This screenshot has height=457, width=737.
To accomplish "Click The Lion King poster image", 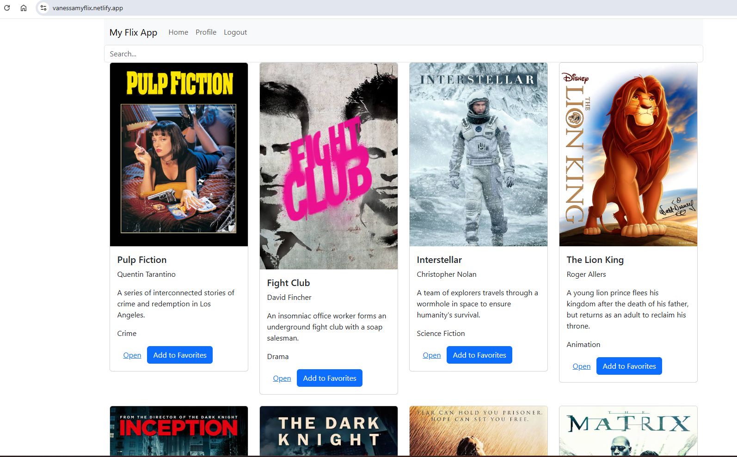I will coord(628,154).
